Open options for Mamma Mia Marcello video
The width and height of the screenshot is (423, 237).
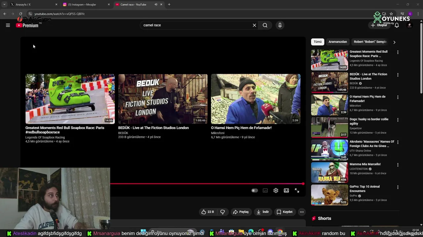[398, 165]
